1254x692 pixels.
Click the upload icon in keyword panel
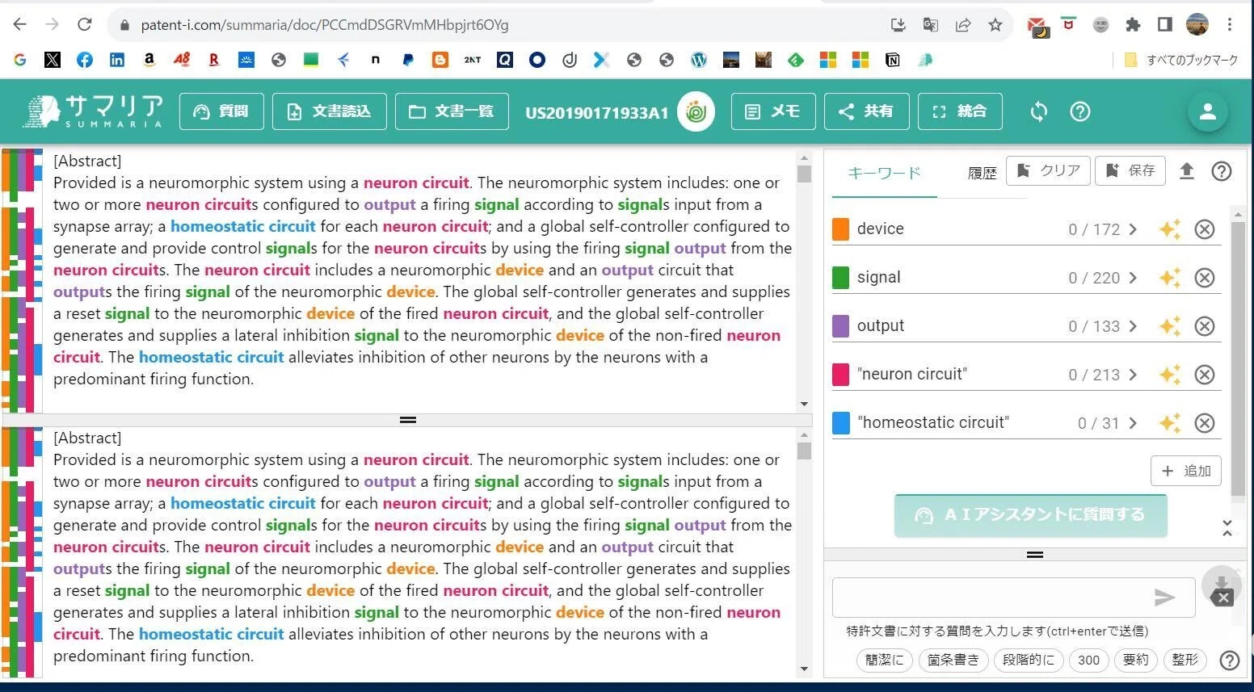coord(1186,170)
